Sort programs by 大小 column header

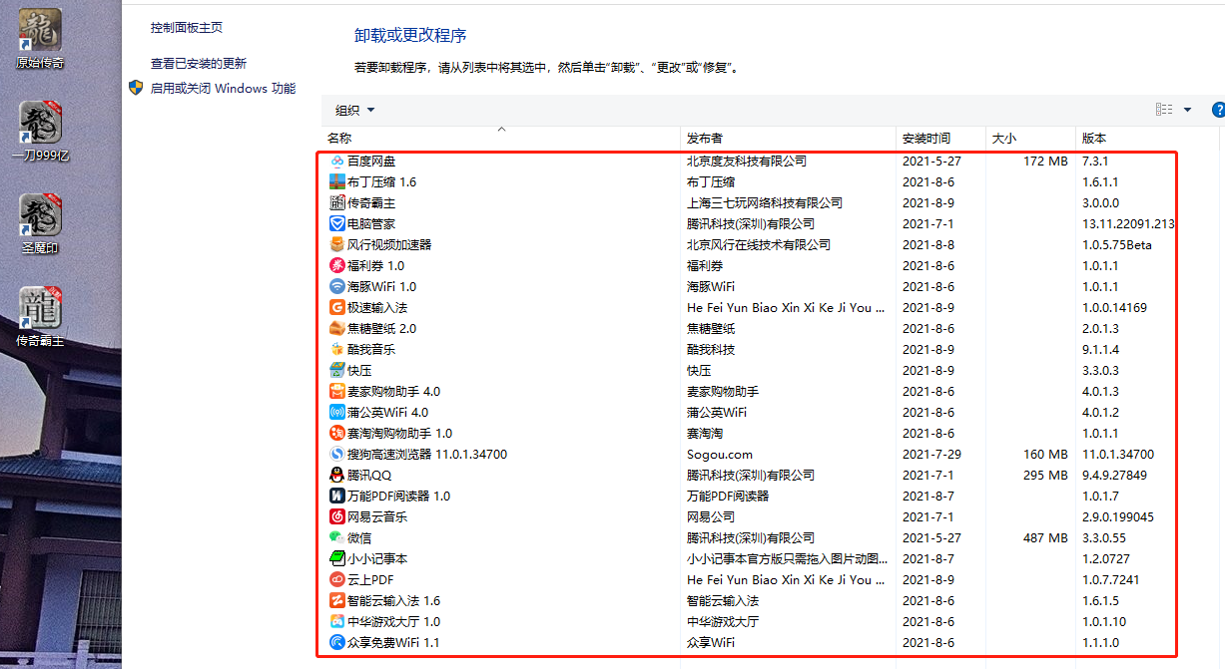pos(1003,139)
